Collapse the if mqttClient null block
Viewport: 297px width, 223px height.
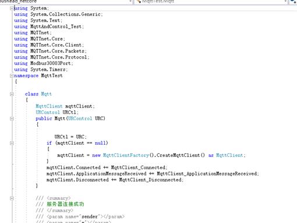(12, 143)
